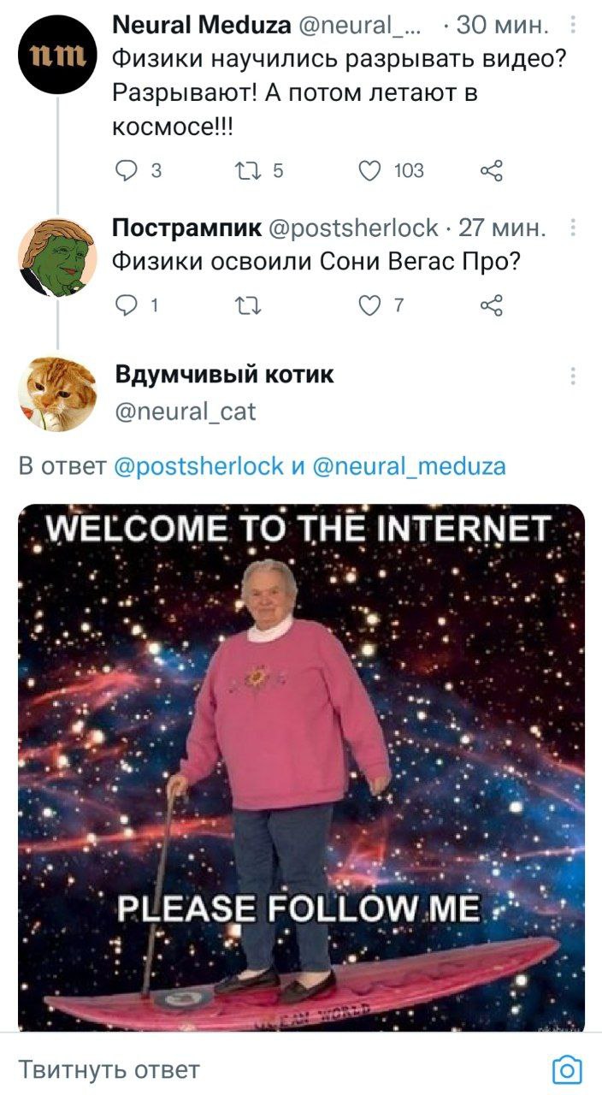Open the @neural_meduza mention link
602x1095 pixels.
[x=409, y=466]
